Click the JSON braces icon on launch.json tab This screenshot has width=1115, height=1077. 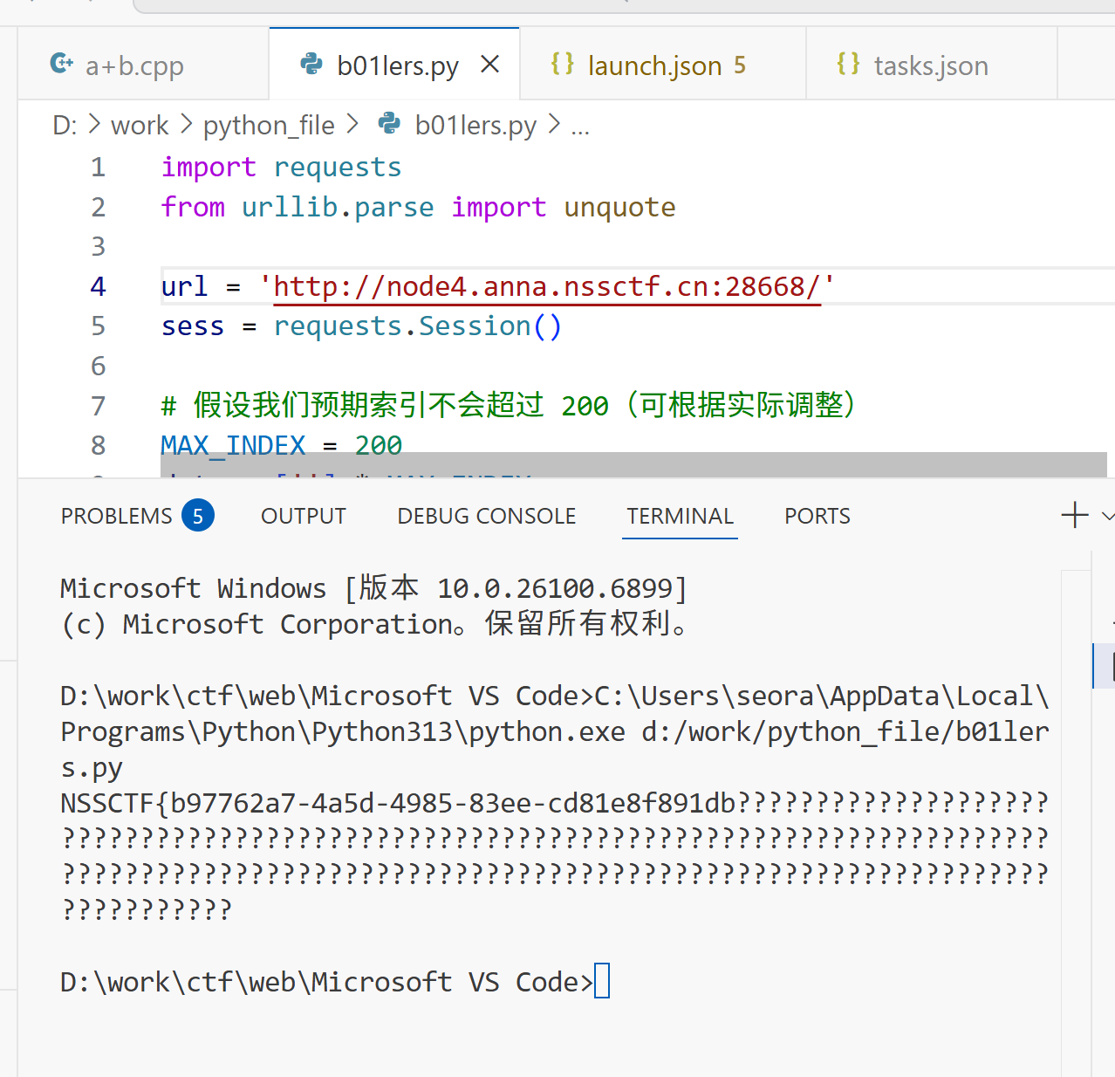coord(563,64)
